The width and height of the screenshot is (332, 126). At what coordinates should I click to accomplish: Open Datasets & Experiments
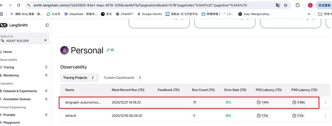pyautogui.click(x=20, y=91)
